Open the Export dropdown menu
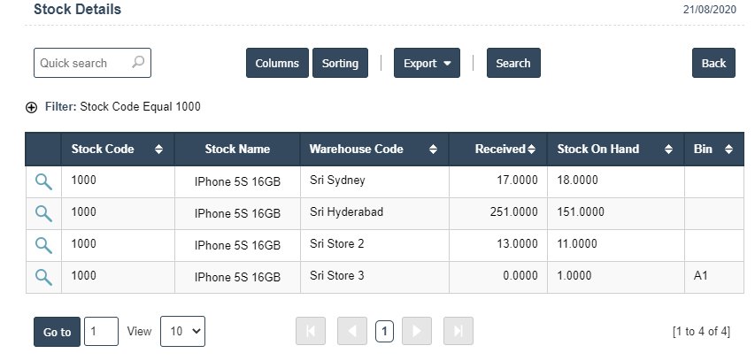Viewport: 755px width, 361px height. [x=427, y=63]
